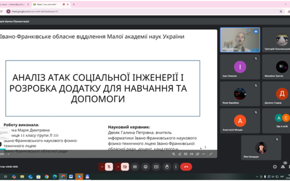This screenshot has height=181, width=290.
Task: Switch to the Meet 'rvw-vimh-khh' tab
Action: (50, 4)
